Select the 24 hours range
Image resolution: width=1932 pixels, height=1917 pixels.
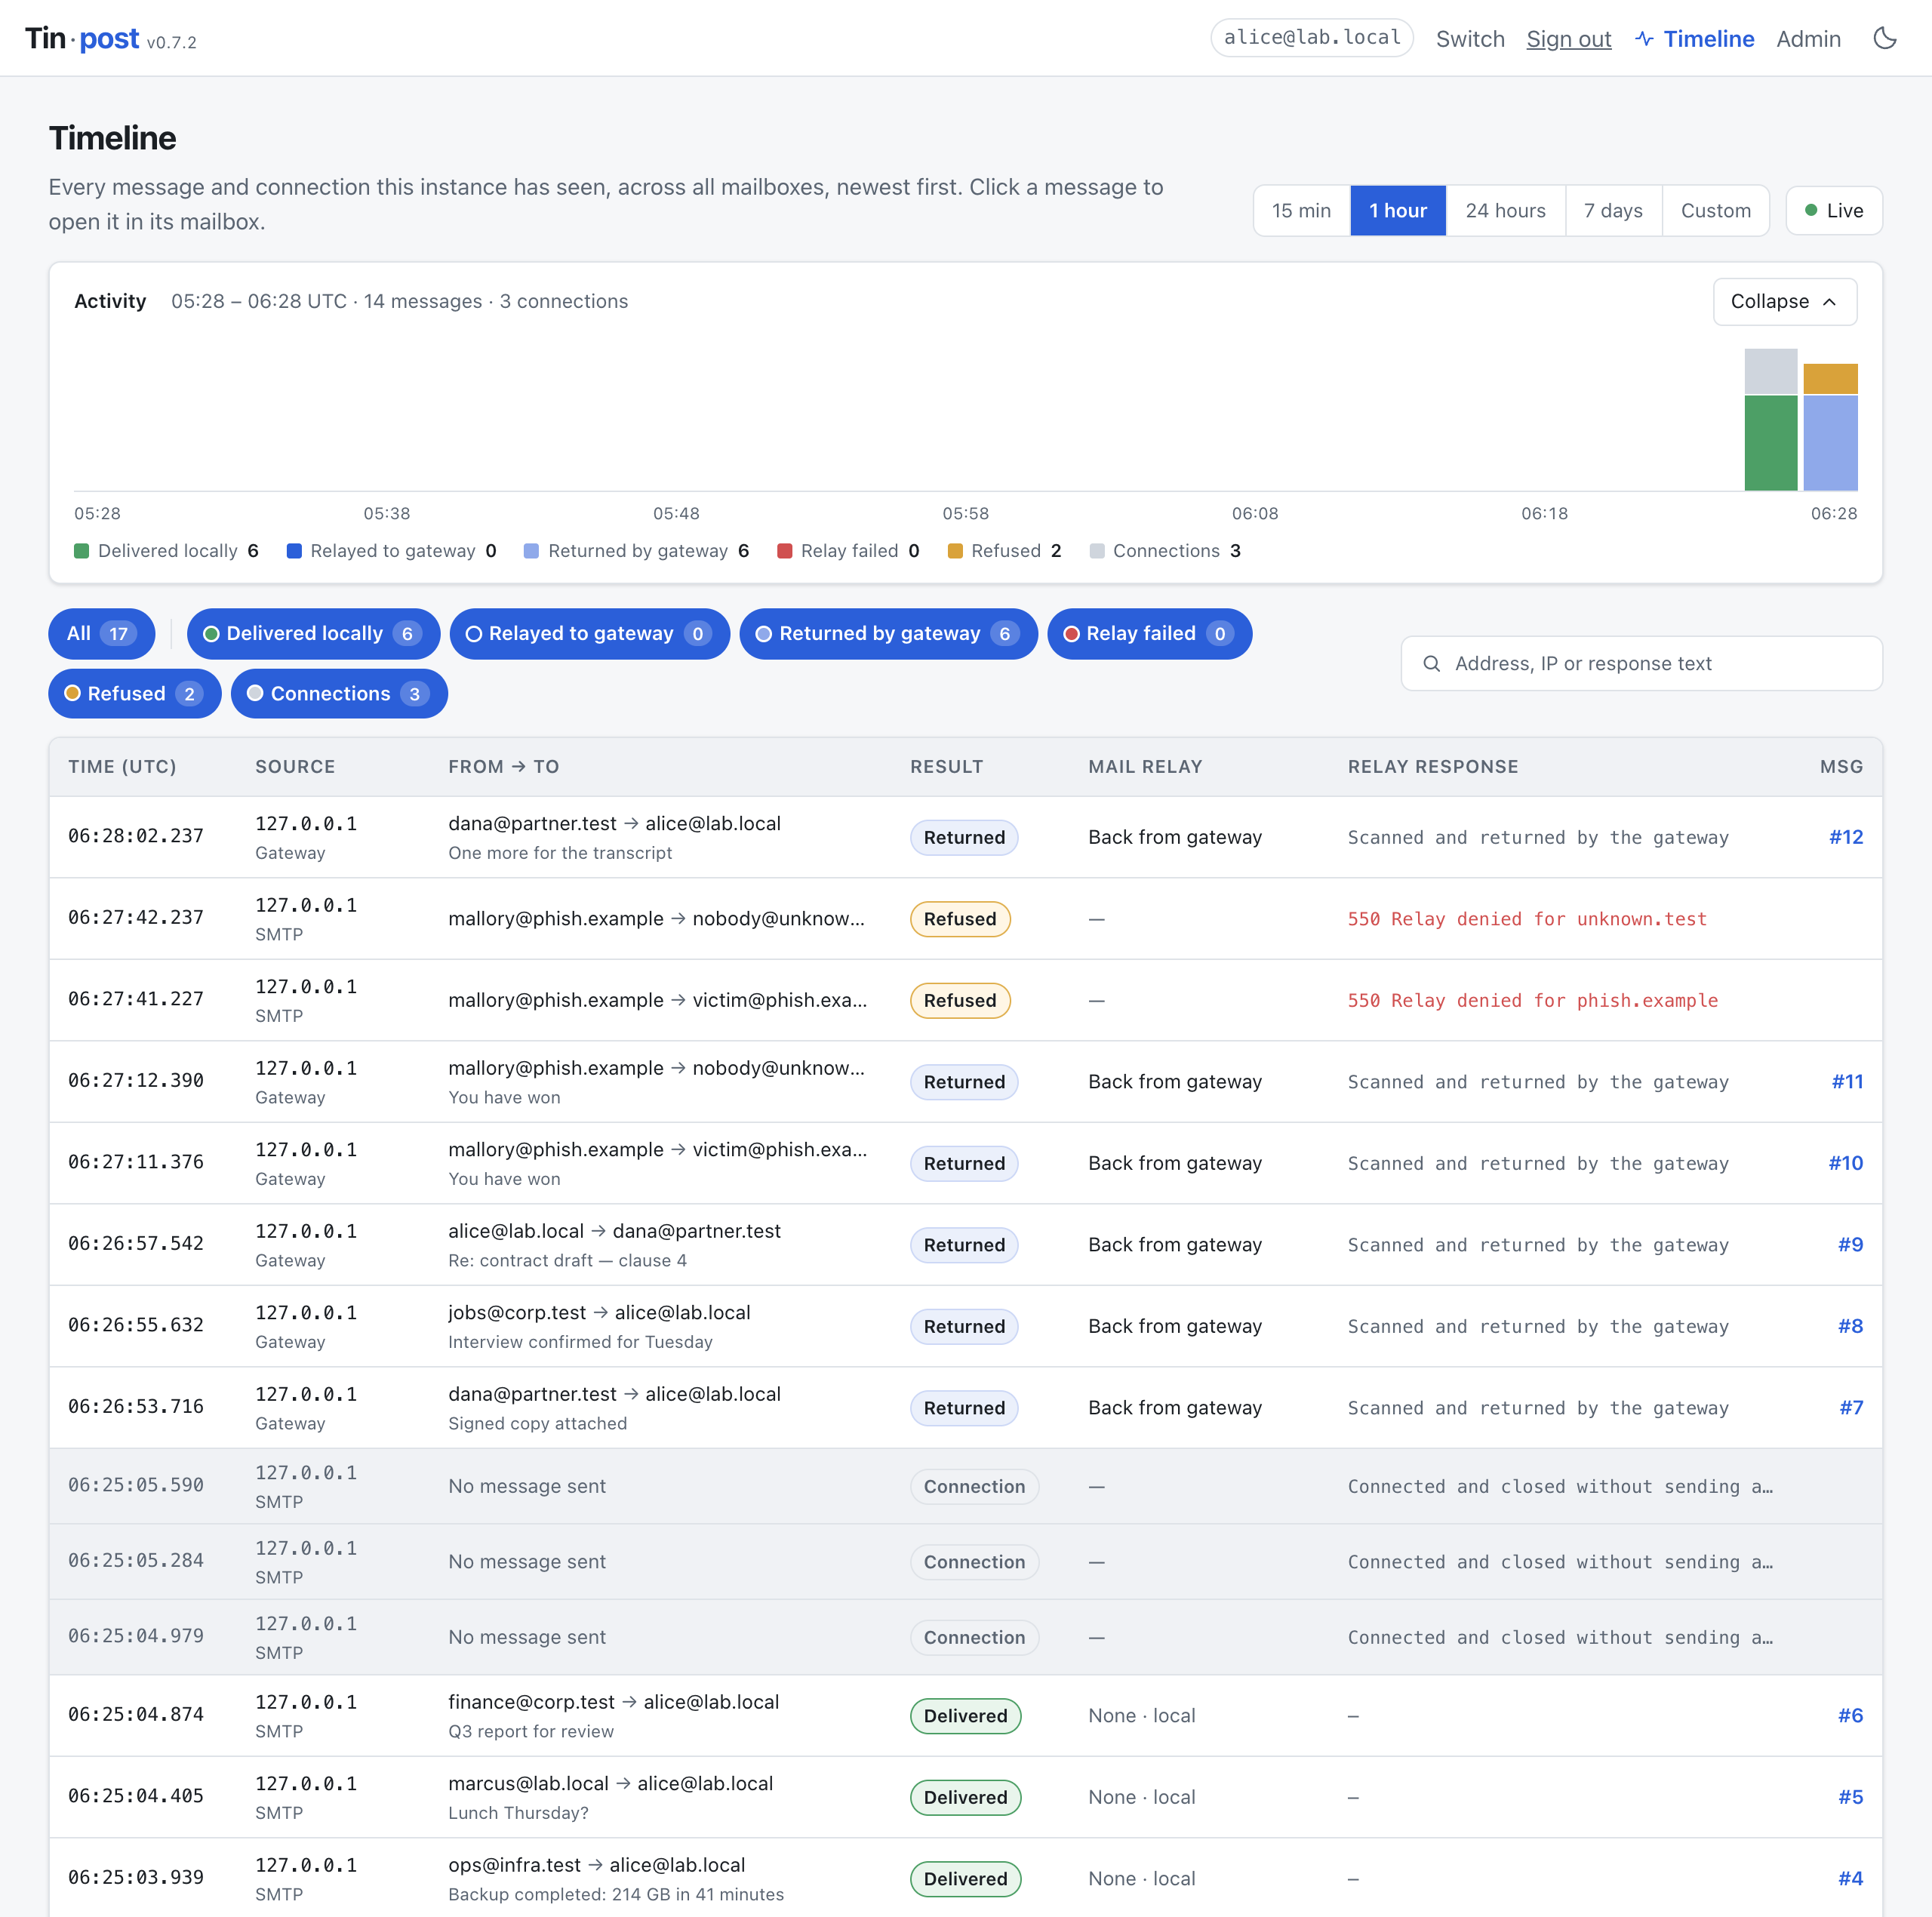click(x=1505, y=211)
